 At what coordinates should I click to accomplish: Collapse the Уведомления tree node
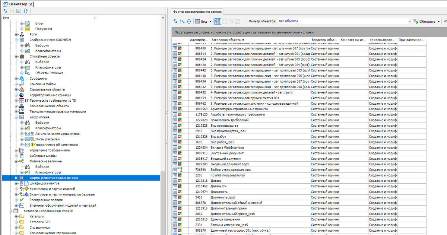[x=16, y=117]
